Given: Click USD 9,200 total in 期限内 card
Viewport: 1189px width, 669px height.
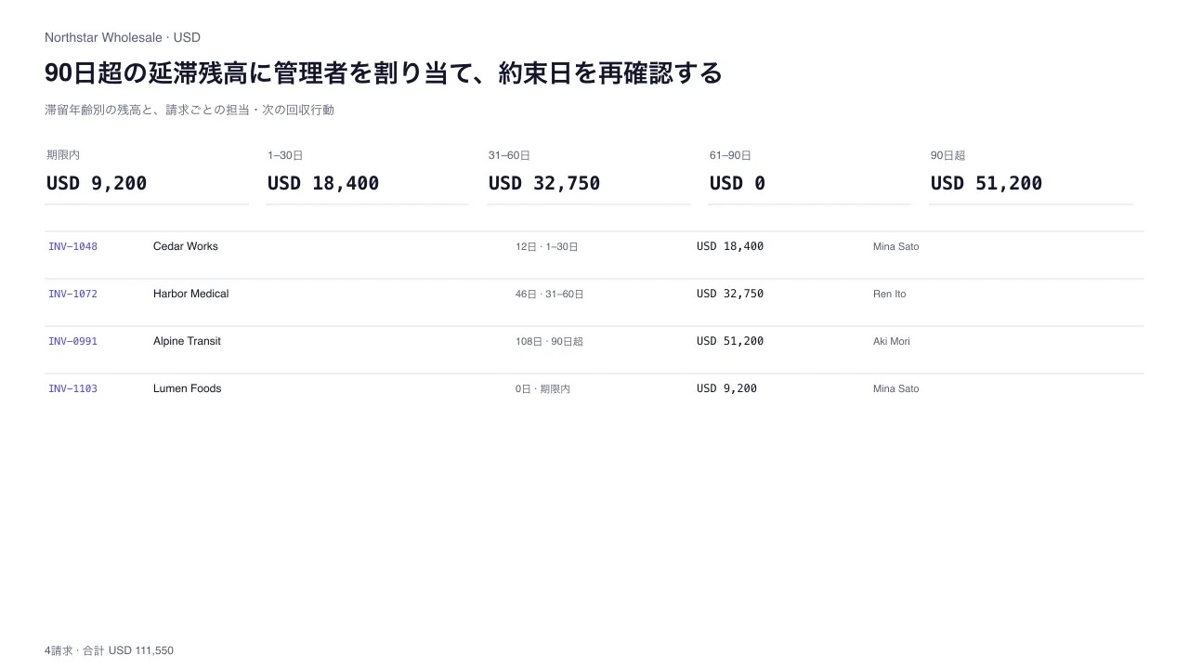Looking at the screenshot, I should [97, 183].
